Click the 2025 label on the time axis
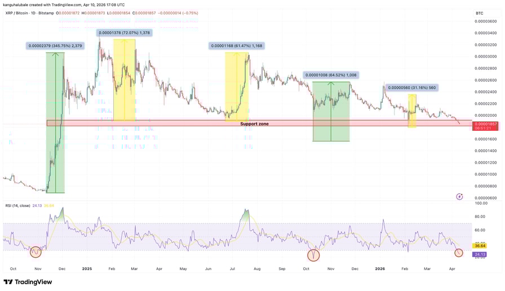This screenshot has height=291, width=505. 87,269
